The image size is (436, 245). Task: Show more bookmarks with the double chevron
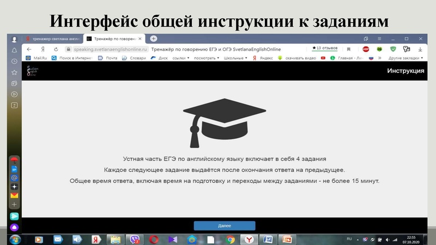pos(379,58)
